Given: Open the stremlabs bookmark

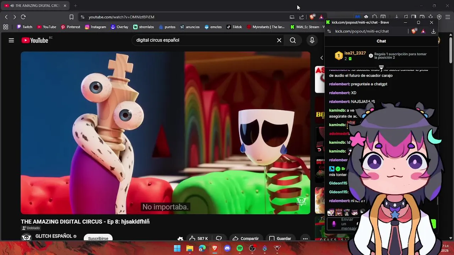Looking at the screenshot, I should point(143,27).
